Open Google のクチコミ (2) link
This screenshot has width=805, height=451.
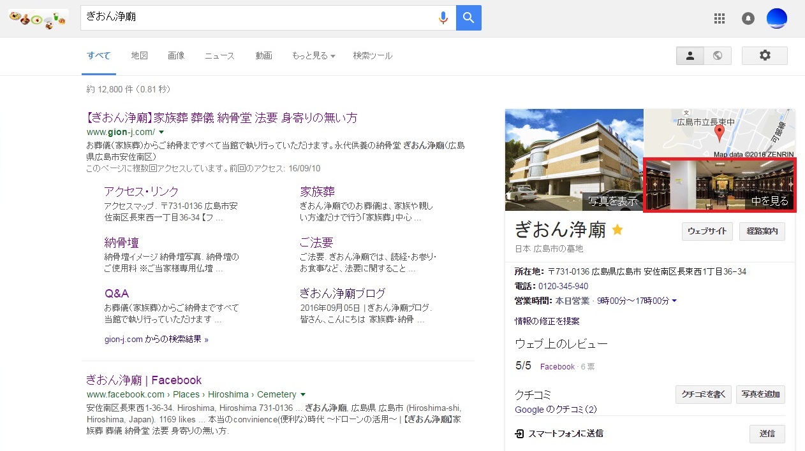tap(556, 410)
